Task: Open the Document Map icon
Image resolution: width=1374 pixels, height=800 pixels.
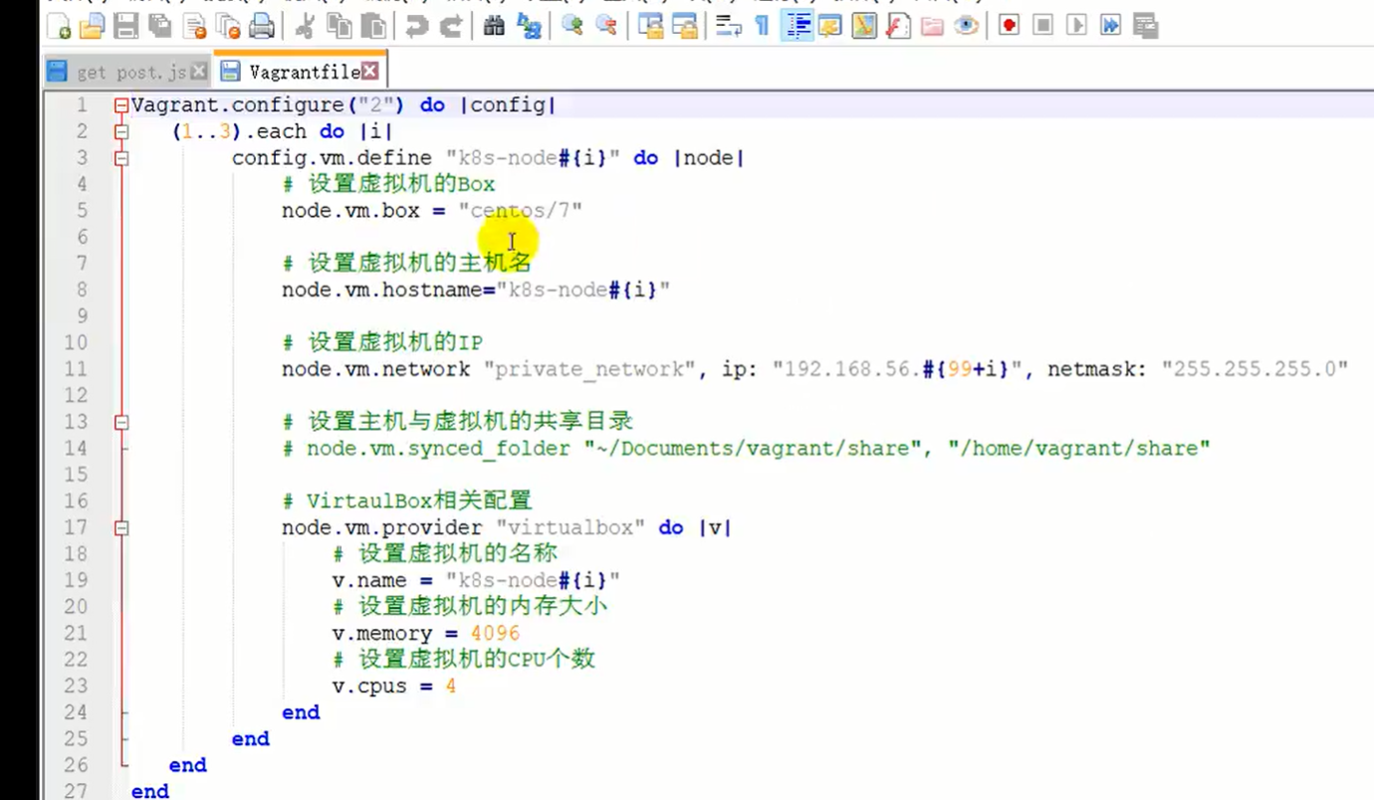Action: (x=864, y=26)
